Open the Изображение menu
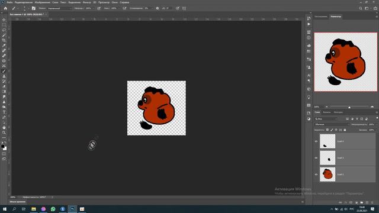The image size is (379, 213). coord(42,2)
